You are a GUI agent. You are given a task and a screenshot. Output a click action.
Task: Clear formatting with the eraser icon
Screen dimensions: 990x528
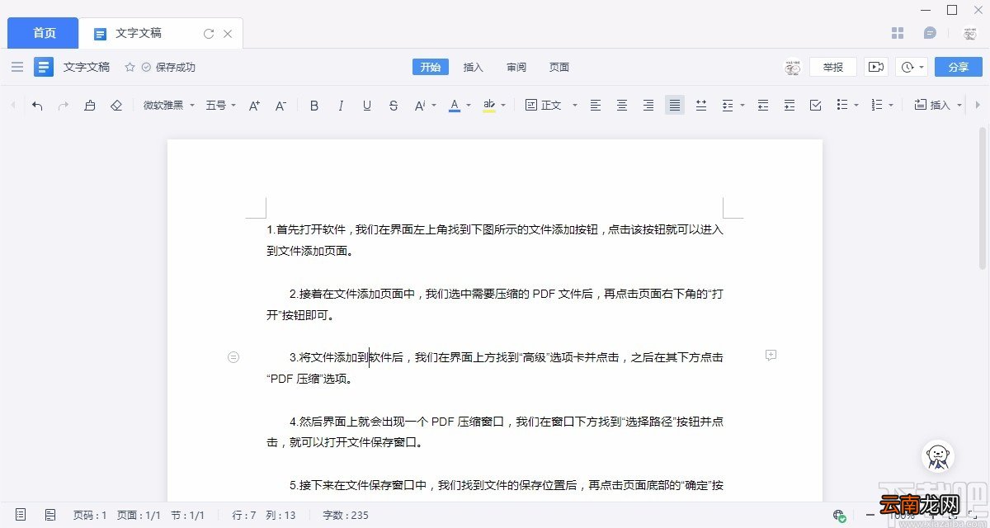tap(116, 106)
